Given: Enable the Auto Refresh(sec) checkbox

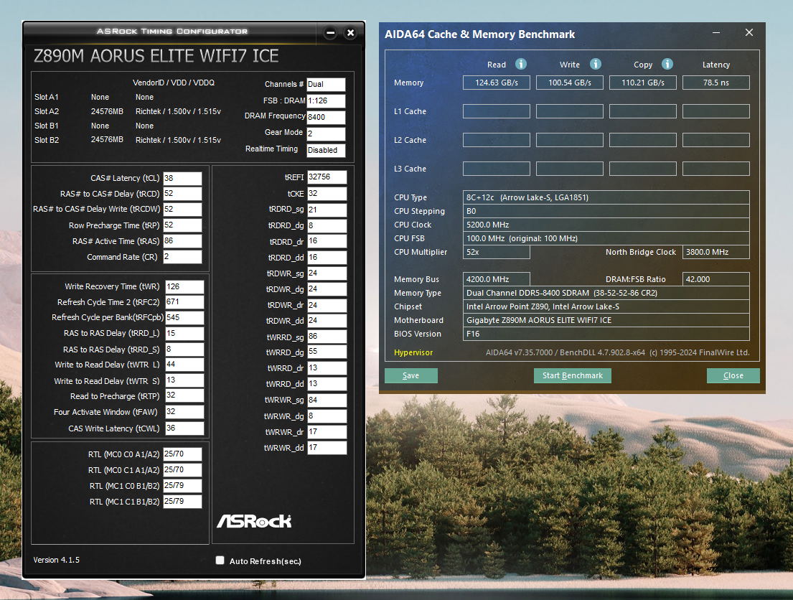Looking at the screenshot, I should (x=220, y=560).
